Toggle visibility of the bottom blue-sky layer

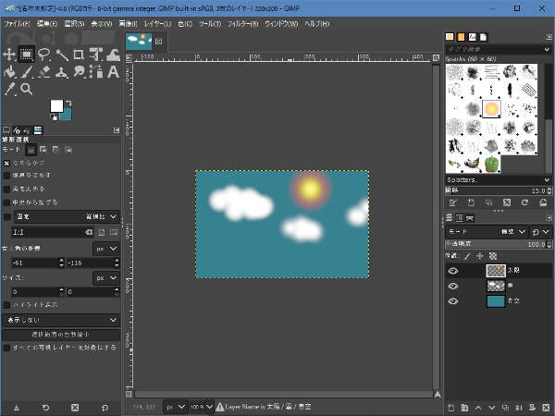click(453, 301)
